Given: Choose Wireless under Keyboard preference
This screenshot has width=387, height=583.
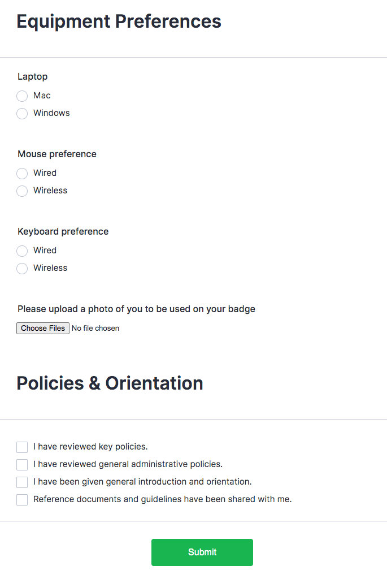Looking at the screenshot, I should [x=22, y=269].
